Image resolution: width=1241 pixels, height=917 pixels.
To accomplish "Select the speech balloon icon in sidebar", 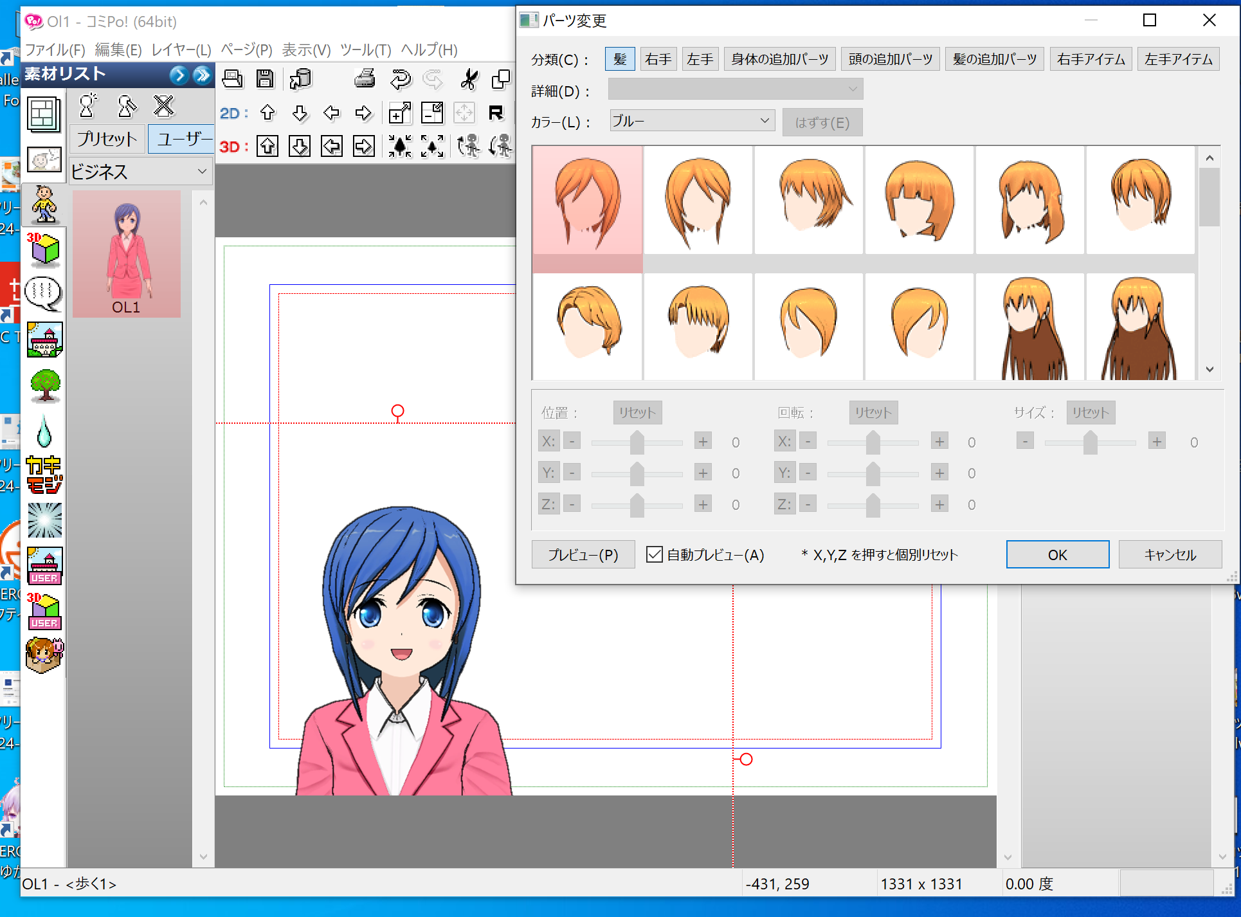I will [44, 293].
